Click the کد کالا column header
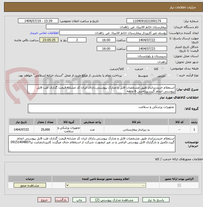The width and height of the screenshot is (203, 207). pyautogui.click(x=179, y=122)
